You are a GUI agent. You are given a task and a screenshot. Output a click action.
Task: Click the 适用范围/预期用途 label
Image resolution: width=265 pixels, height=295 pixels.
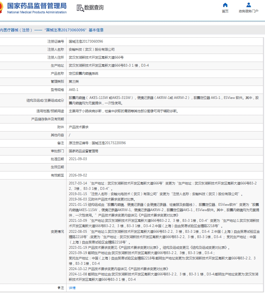[x=50, y=111]
